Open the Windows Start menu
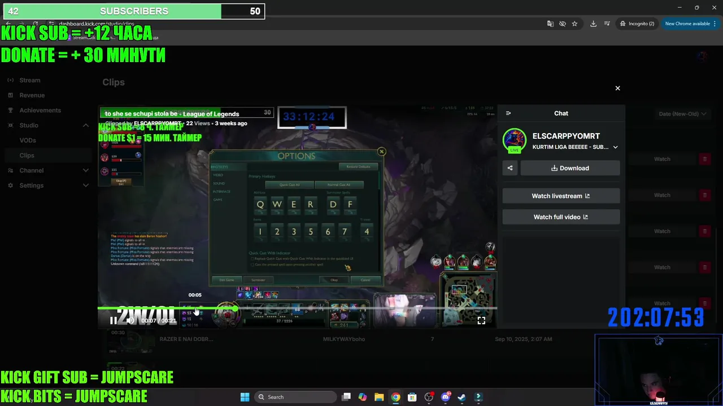Screen dimensions: 723x406 point(245,397)
